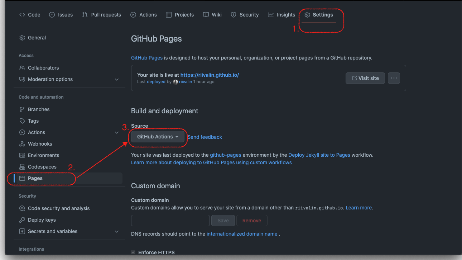The height and width of the screenshot is (260, 462).
Task: Switch to the Pull requests tab
Action: (102, 15)
